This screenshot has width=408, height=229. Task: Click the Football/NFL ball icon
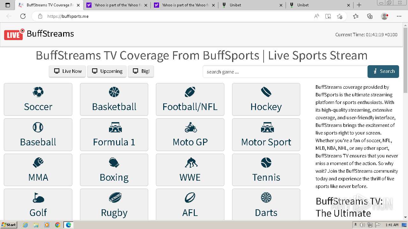(190, 92)
